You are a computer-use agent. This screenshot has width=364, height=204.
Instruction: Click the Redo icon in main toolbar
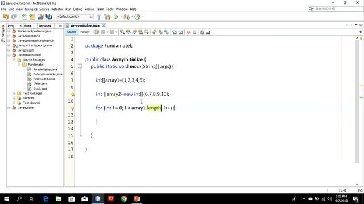(14, 16)
